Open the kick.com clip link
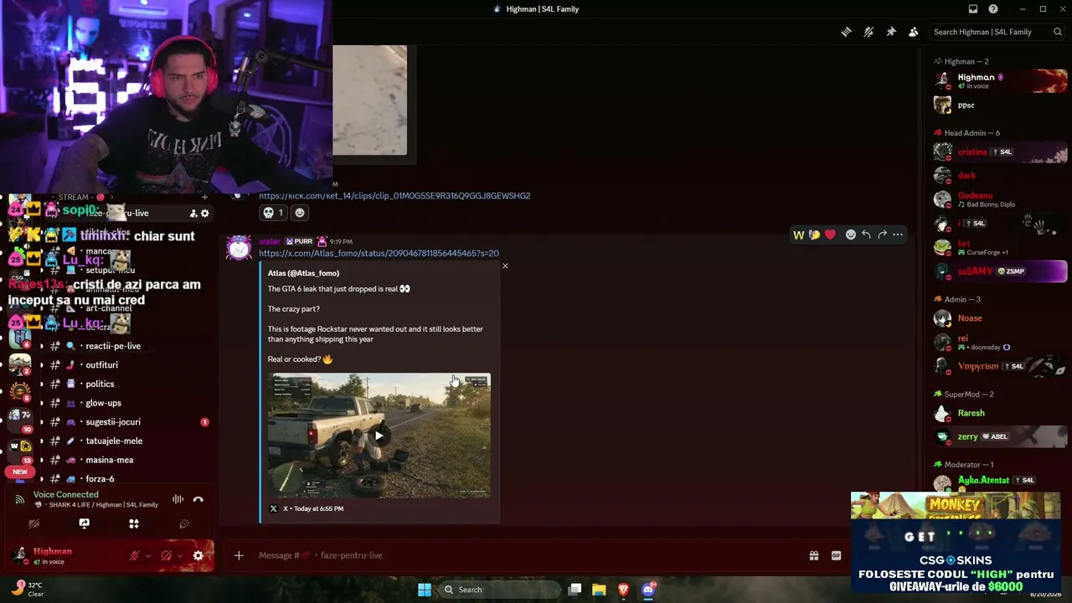The width and height of the screenshot is (1072, 603). (394, 196)
